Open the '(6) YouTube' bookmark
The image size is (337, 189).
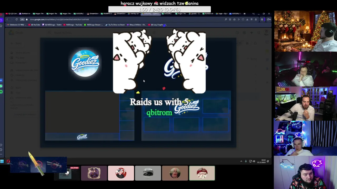(34, 25)
